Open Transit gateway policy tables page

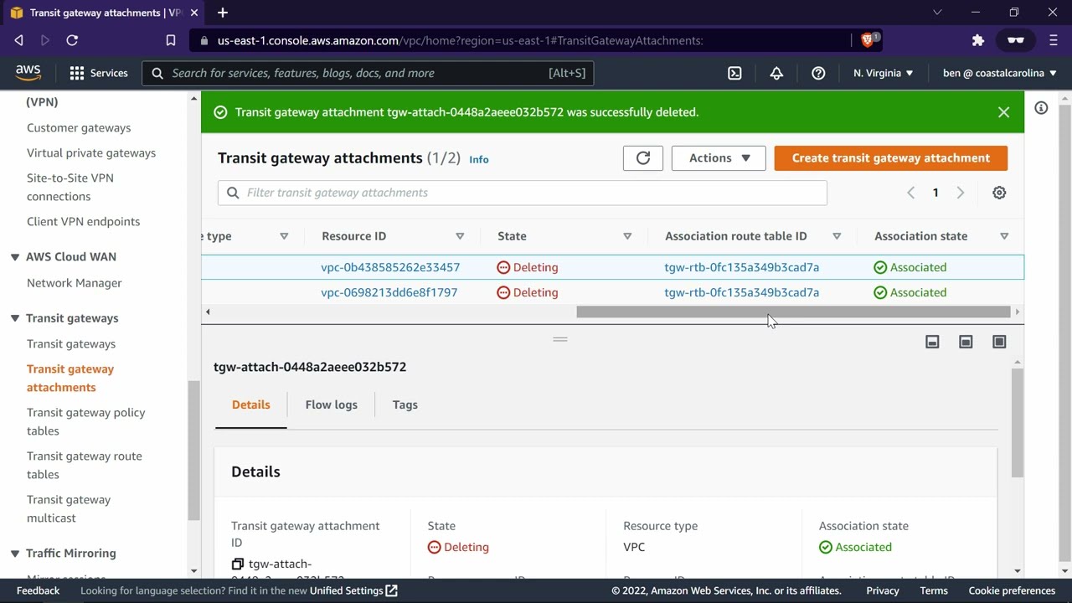click(x=86, y=421)
